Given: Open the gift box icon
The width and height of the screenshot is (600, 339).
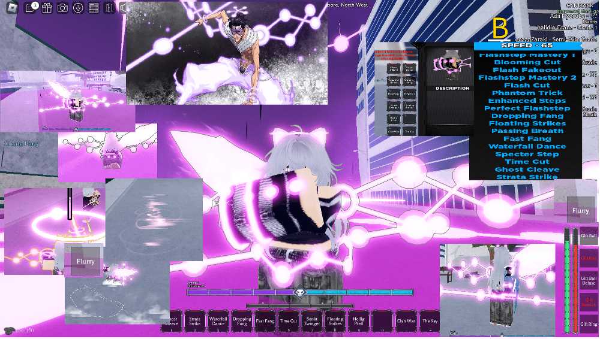Looking at the screenshot, I should [x=47, y=8].
